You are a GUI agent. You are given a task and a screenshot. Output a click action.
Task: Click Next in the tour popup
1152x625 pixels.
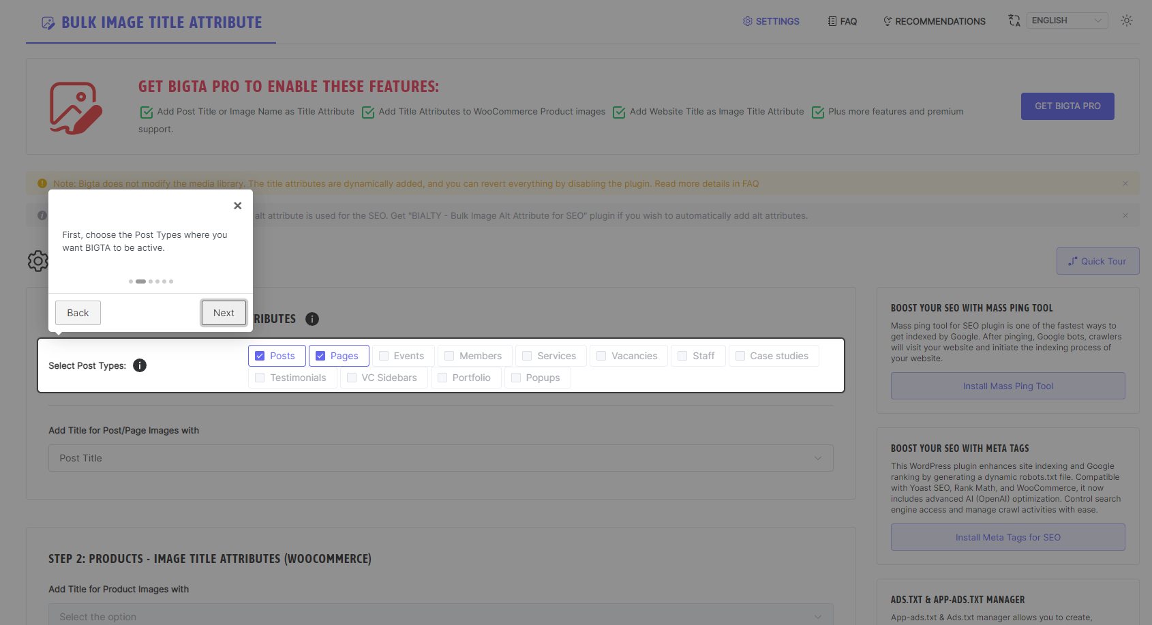pyautogui.click(x=224, y=313)
